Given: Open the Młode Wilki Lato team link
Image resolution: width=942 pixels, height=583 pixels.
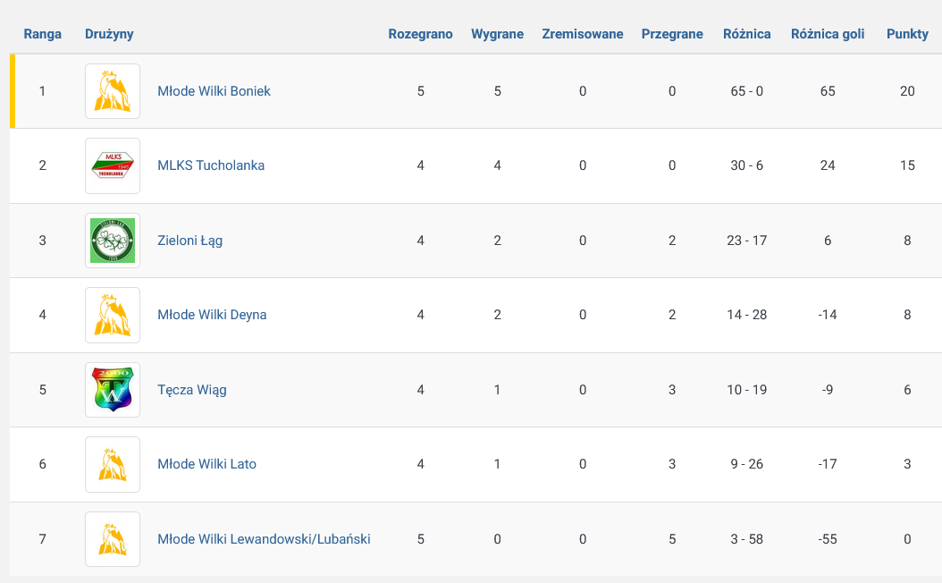Looking at the screenshot, I should (x=206, y=464).
